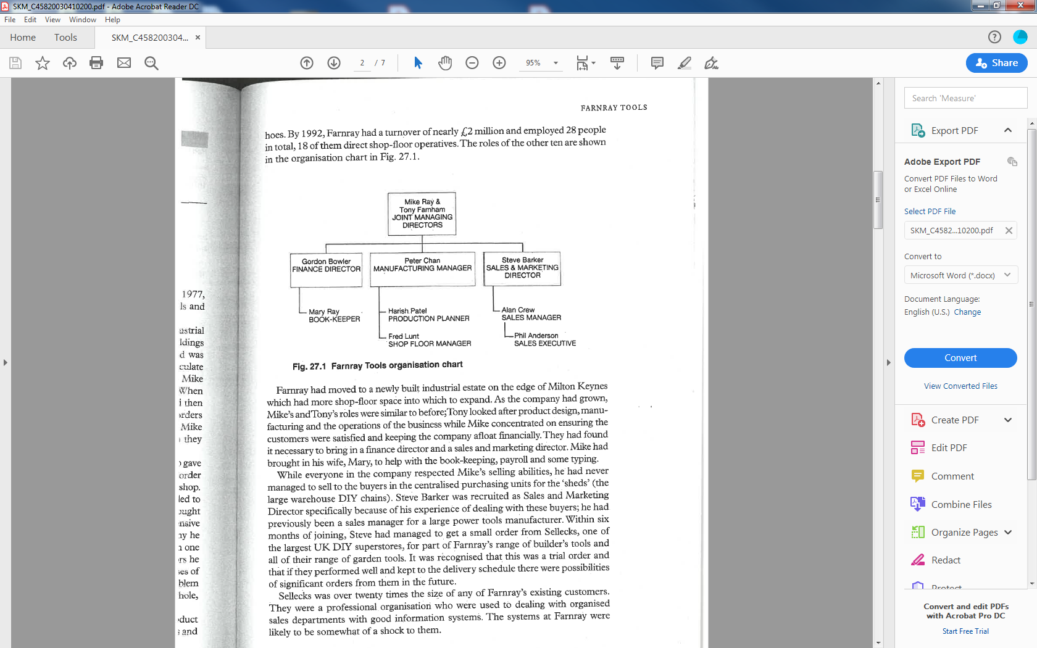1037x648 pixels.
Task: Click inside the page number field
Action: 362,62
